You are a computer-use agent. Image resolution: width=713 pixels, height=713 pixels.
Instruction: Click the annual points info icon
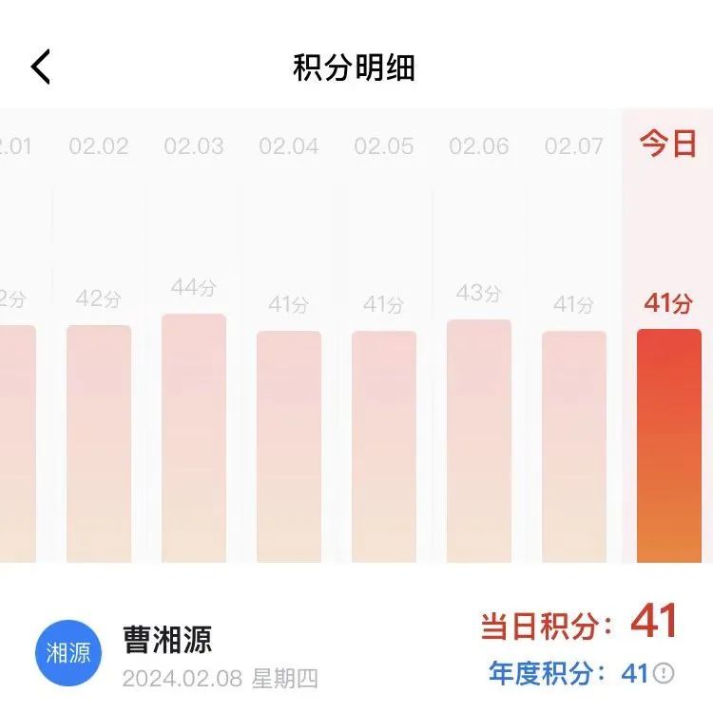[x=664, y=673]
